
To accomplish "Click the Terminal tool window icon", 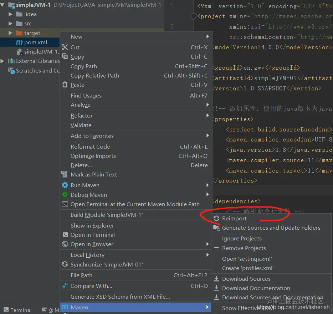I will point(6,309).
